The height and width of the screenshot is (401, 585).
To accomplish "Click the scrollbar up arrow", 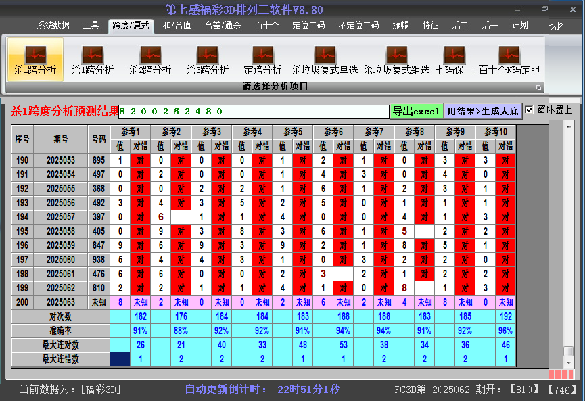I will [569, 127].
